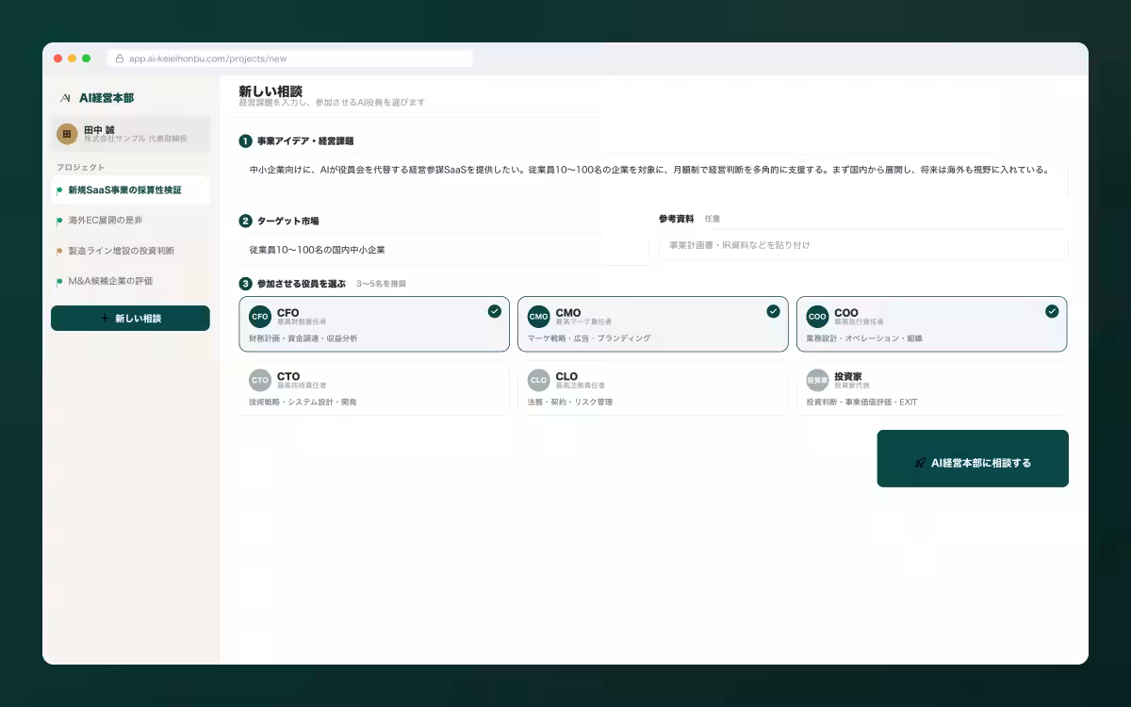Image resolution: width=1131 pixels, height=707 pixels.
Task: Click the 3〜5名を推奨 hint text
Action: pos(381,284)
